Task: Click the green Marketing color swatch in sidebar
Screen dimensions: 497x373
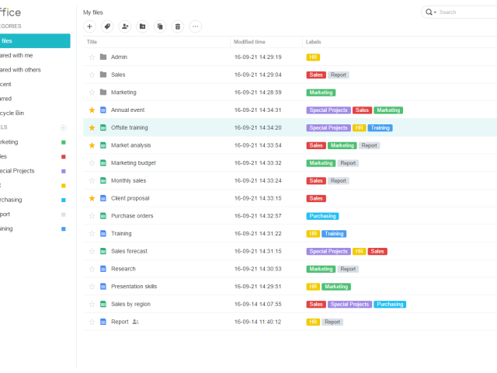Action: (x=64, y=142)
